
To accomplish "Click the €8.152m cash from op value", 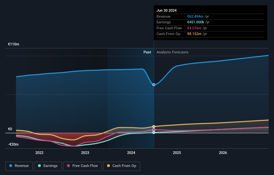I will [x=194, y=34].
